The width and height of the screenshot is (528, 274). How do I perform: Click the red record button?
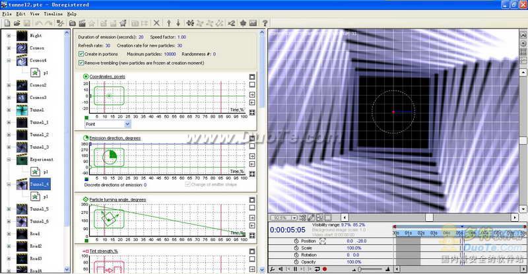coord(325,269)
